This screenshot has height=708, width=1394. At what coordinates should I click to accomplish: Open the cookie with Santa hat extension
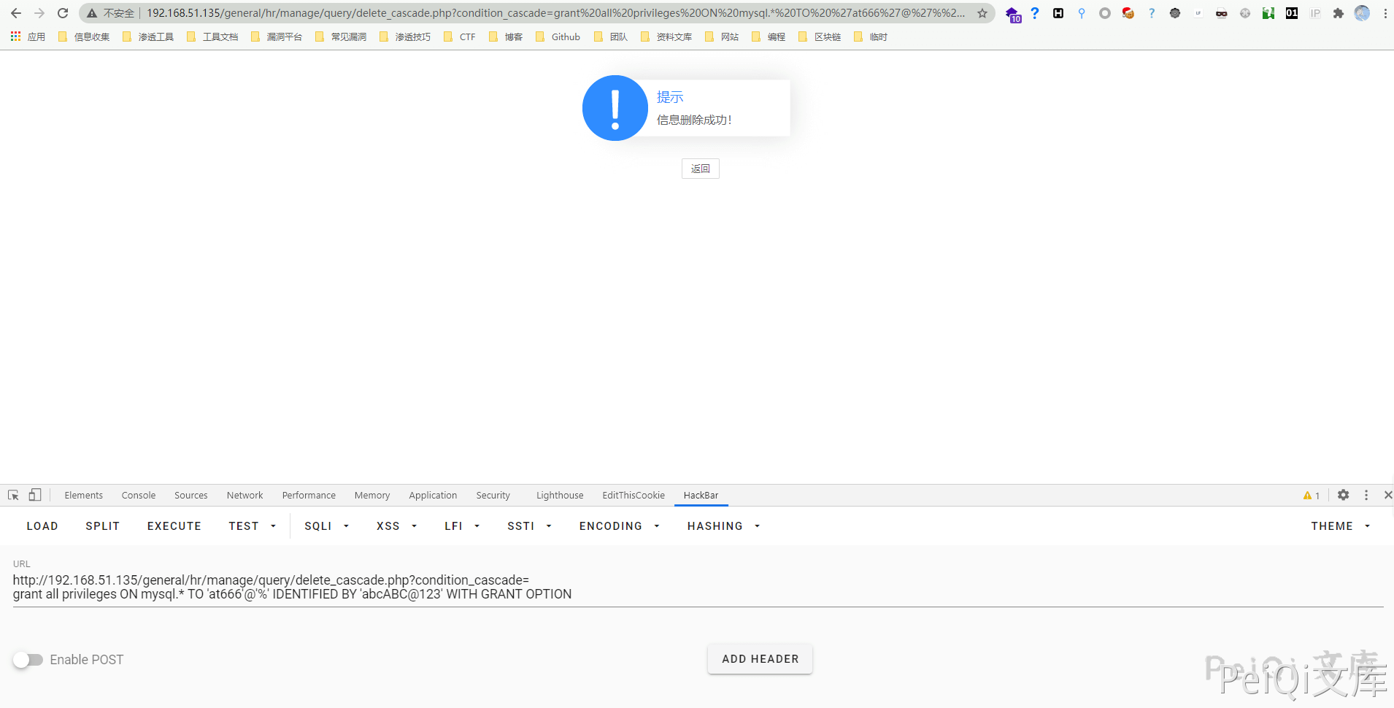(x=1128, y=13)
